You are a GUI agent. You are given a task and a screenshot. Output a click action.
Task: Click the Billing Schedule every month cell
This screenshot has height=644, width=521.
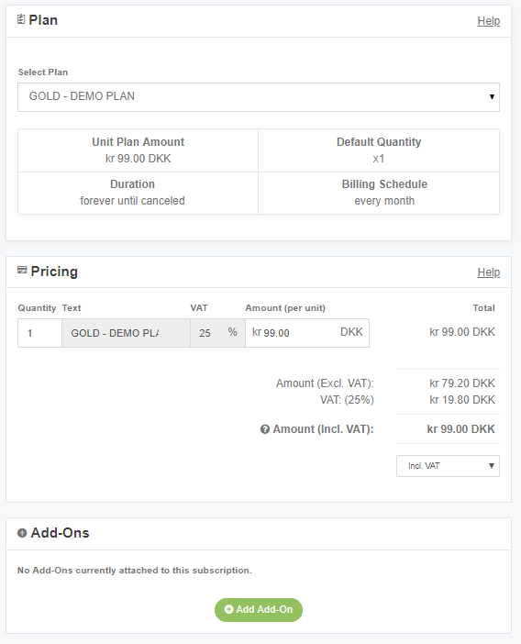379,193
